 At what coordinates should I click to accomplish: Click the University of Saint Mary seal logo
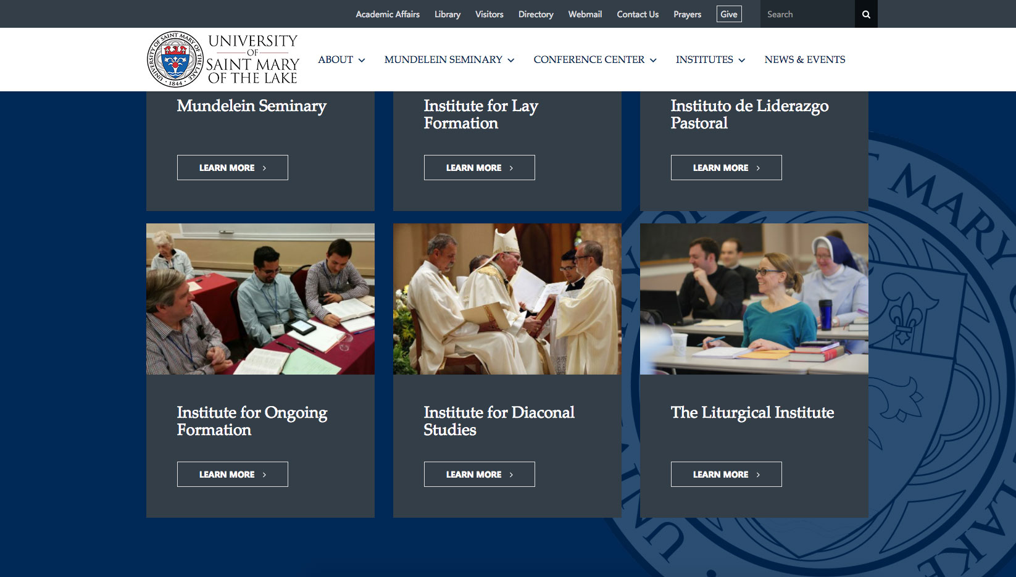(x=175, y=59)
